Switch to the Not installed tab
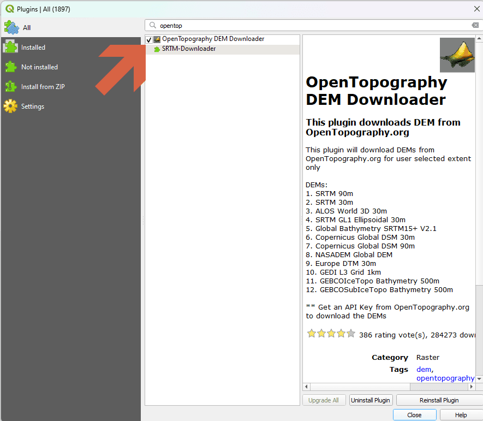The height and width of the screenshot is (421, 483). [x=71, y=67]
